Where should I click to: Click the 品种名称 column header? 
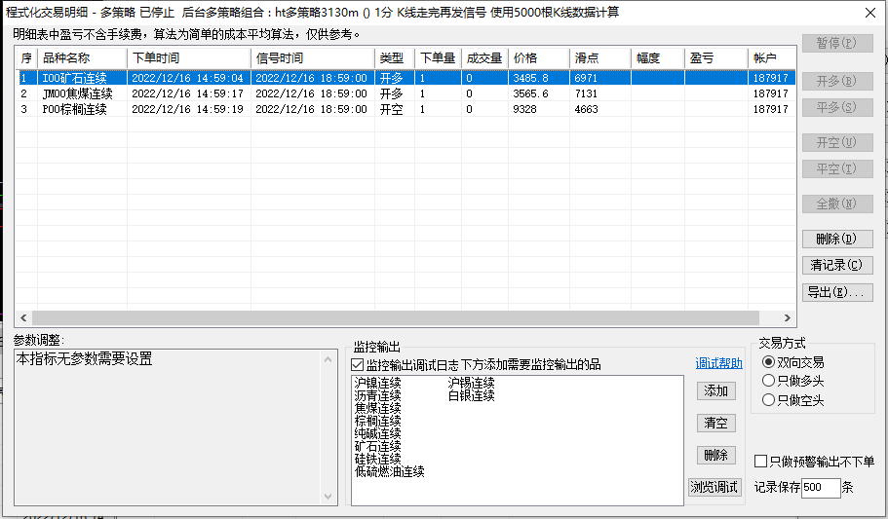(x=82, y=58)
